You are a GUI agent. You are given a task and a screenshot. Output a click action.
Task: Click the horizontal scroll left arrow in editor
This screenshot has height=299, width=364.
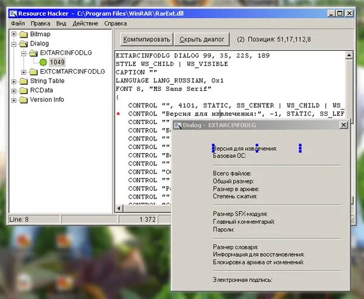point(119,208)
